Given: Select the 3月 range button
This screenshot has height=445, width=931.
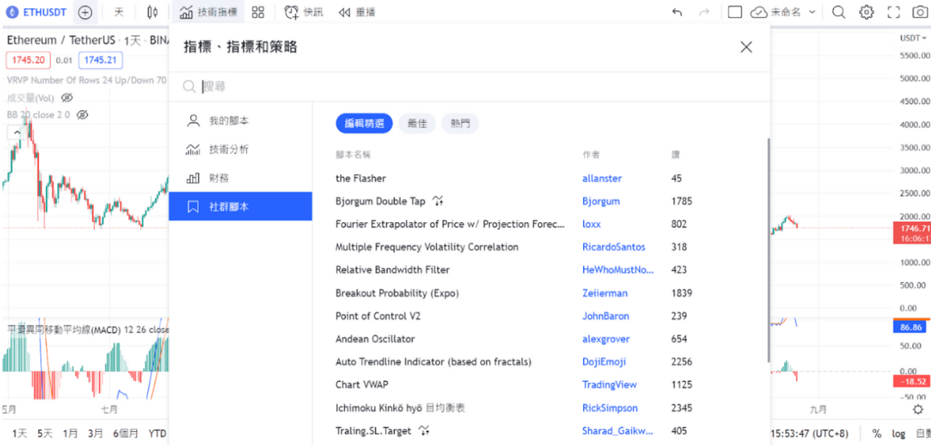Looking at the screenshot, I should (x=95, y=433).
